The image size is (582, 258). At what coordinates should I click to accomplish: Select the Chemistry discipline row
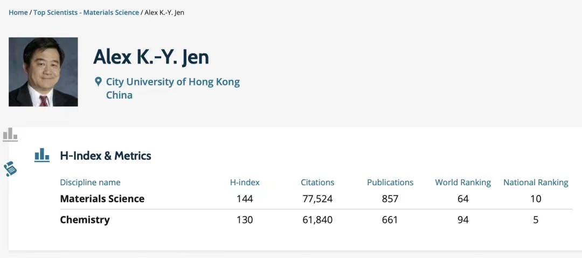tap(85, 220)
